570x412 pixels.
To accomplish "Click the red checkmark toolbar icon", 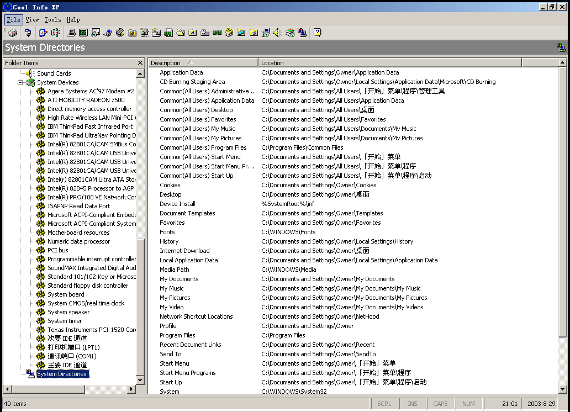I will pos(43,33).
